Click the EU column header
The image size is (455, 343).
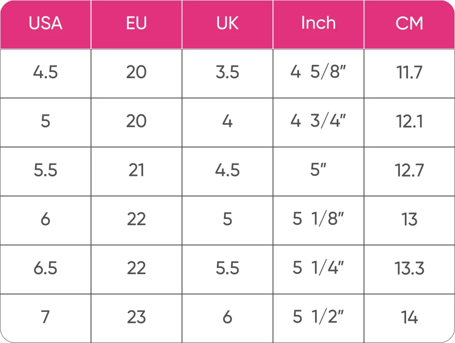136,24
